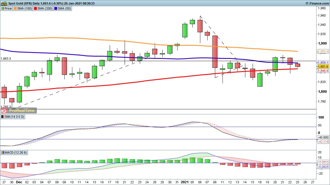Click the orange SMA (100) color swatch
Viewport: 330px width, 185px height.
pyautogui.click(x=15, y=9)
